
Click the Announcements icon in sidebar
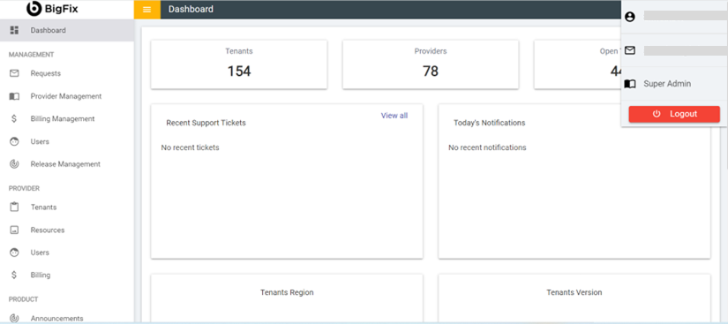[x=14, y=319]
